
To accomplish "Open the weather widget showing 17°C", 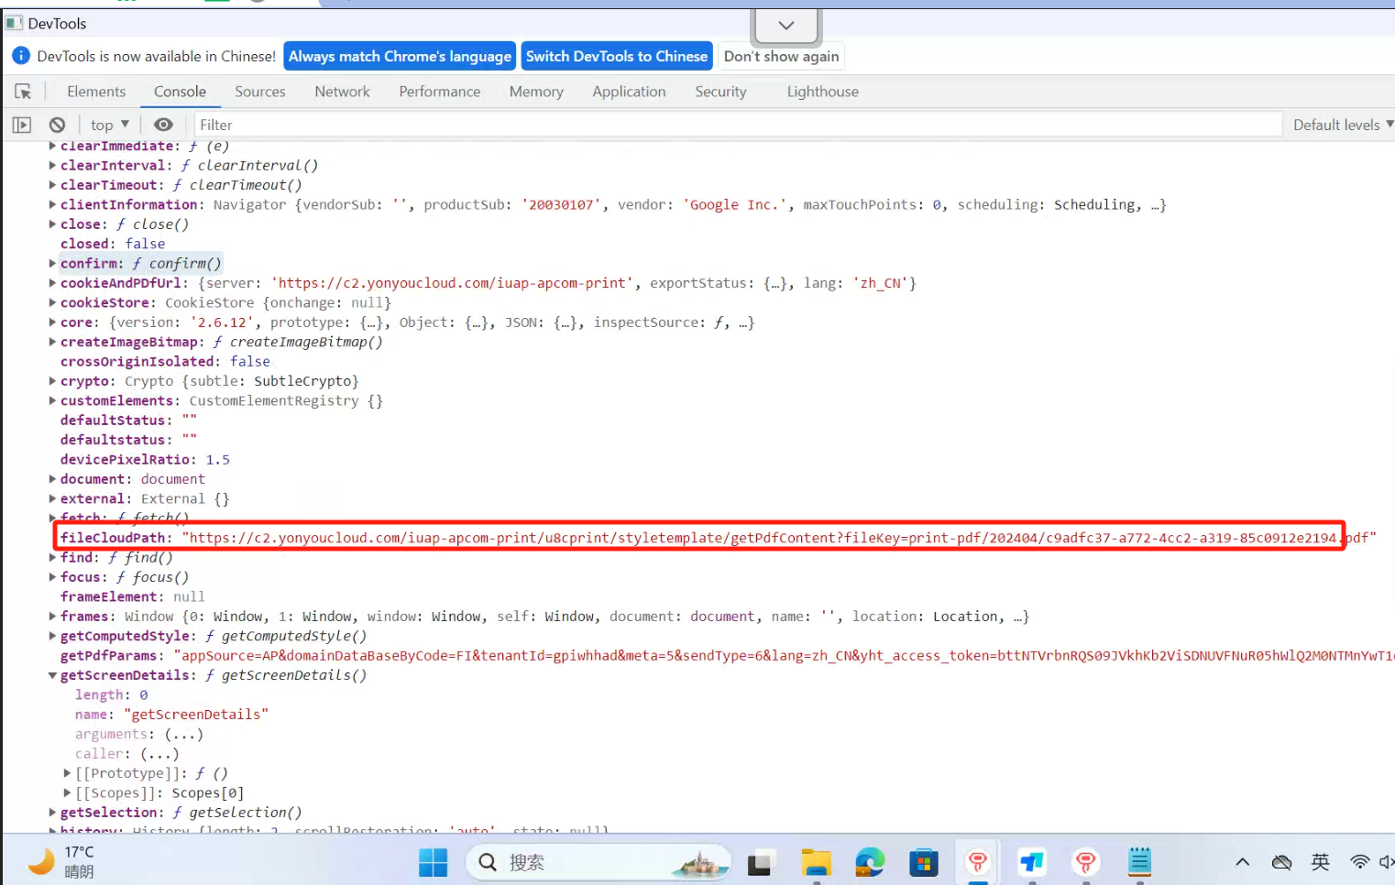I will (x=61, y=861).
